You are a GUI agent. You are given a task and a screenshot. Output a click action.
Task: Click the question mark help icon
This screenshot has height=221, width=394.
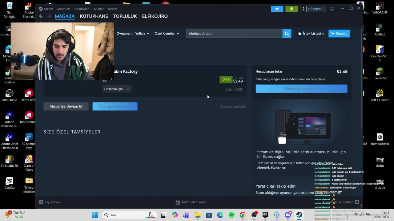[304, 9]
